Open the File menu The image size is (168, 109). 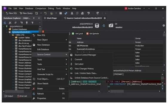[10, 8]
